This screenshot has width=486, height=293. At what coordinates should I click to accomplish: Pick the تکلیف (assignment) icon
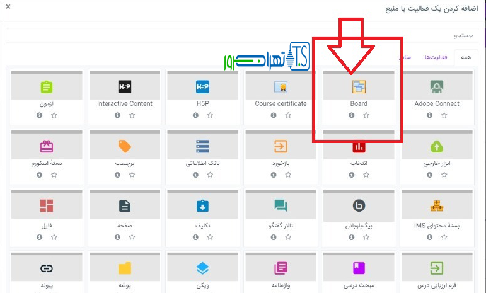[202, 206]
